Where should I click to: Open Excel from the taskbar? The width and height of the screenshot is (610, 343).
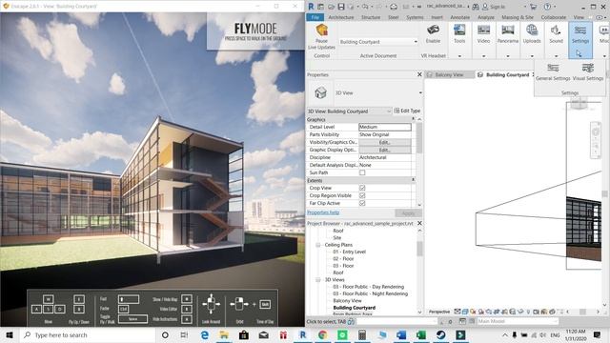pos(421,334)
